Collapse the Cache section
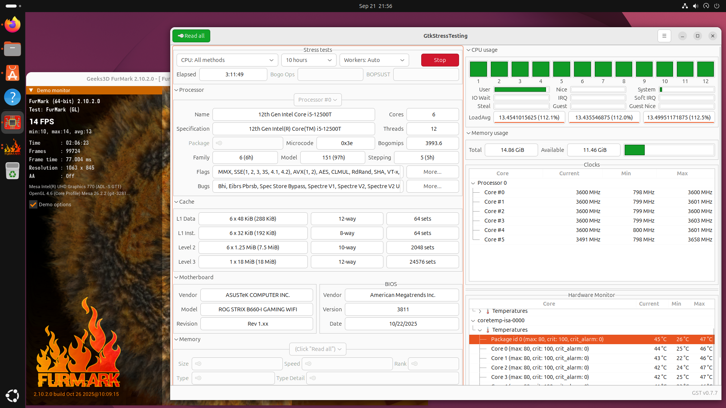The height and width of the screenshot is (408, 726). click(176, 202)
